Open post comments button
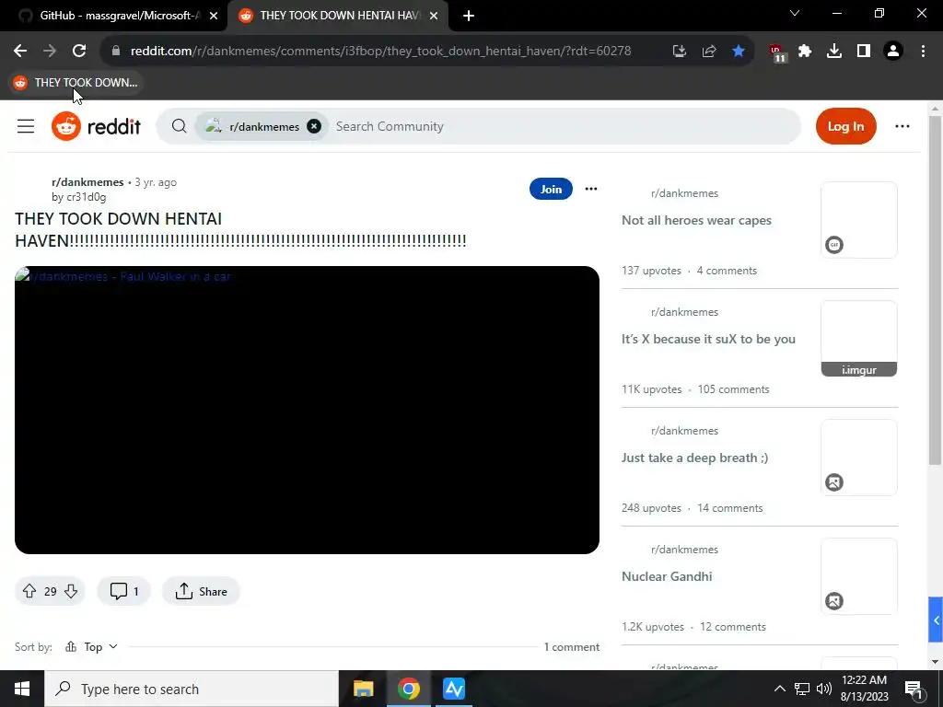This screenshot has width=943, height=707. point(124,592)
